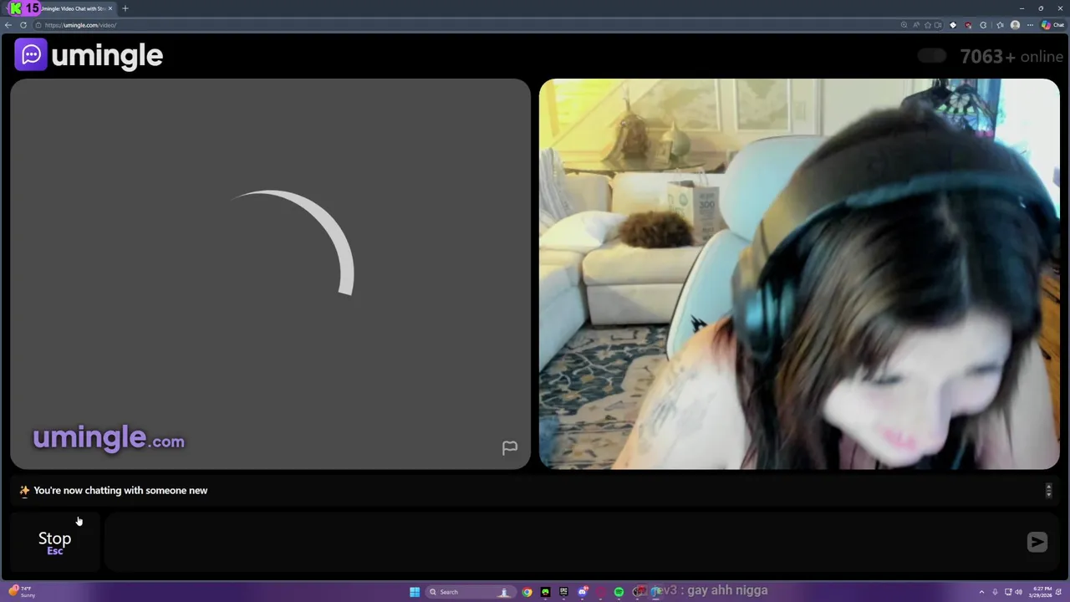Open Epic Games launcher from taskbar
This screenshot has height=602, width=1070.
563,592
